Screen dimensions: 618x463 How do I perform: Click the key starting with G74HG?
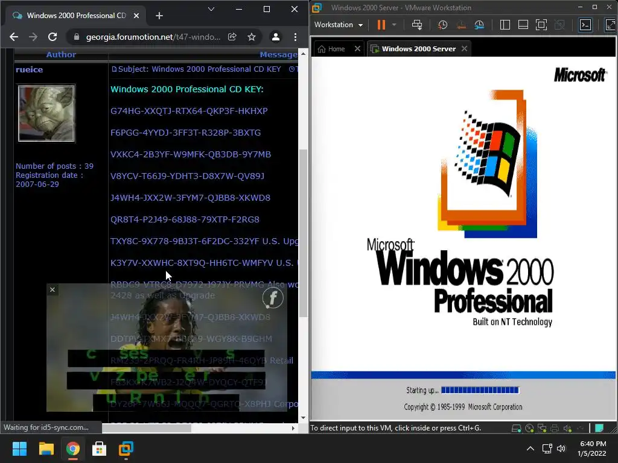pyautogui.click(x=189, y=111)
